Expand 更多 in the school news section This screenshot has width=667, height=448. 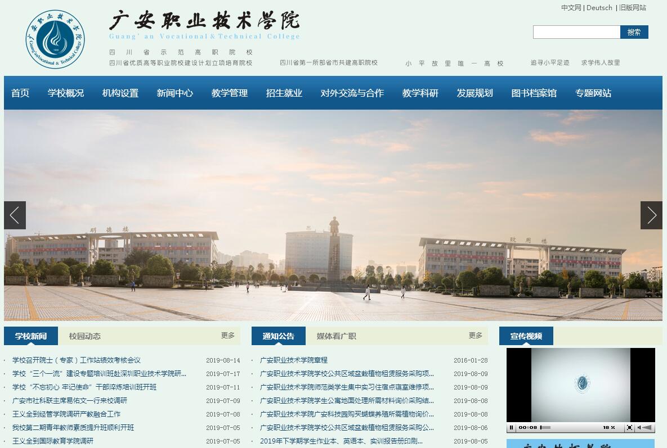[228, 336]
